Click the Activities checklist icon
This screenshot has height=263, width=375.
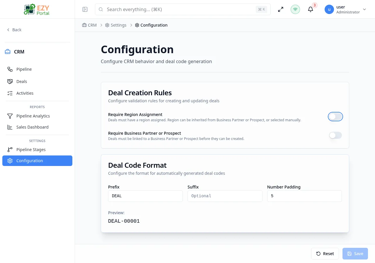tap(10, 93)
